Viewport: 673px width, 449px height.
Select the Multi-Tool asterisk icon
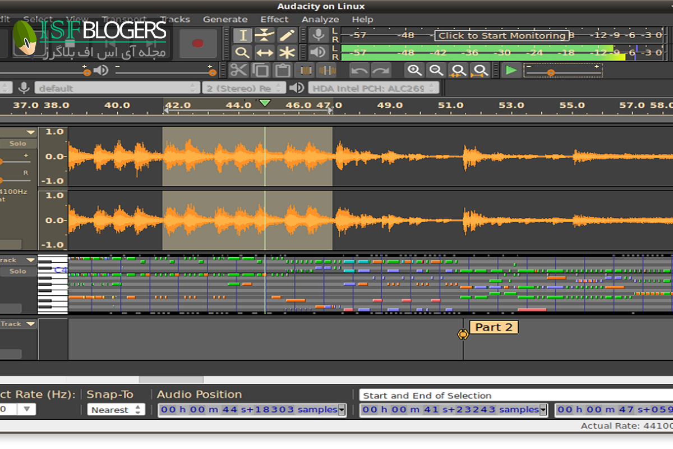tap(287, 53)
